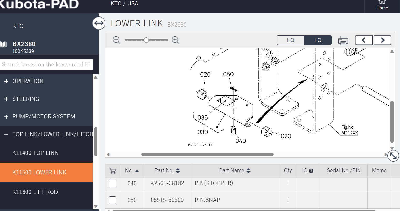Select part callout 050 in diagram
Image resolution: width=400 pixels, height=211 pixels.
[228, 74]
